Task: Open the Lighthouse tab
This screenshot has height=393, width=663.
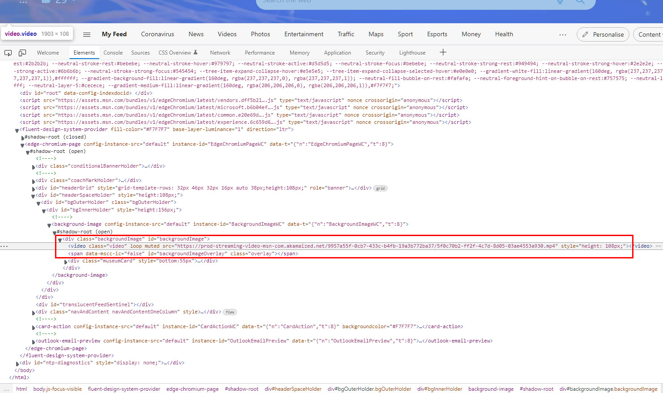Action: click(x=412, y=53)
